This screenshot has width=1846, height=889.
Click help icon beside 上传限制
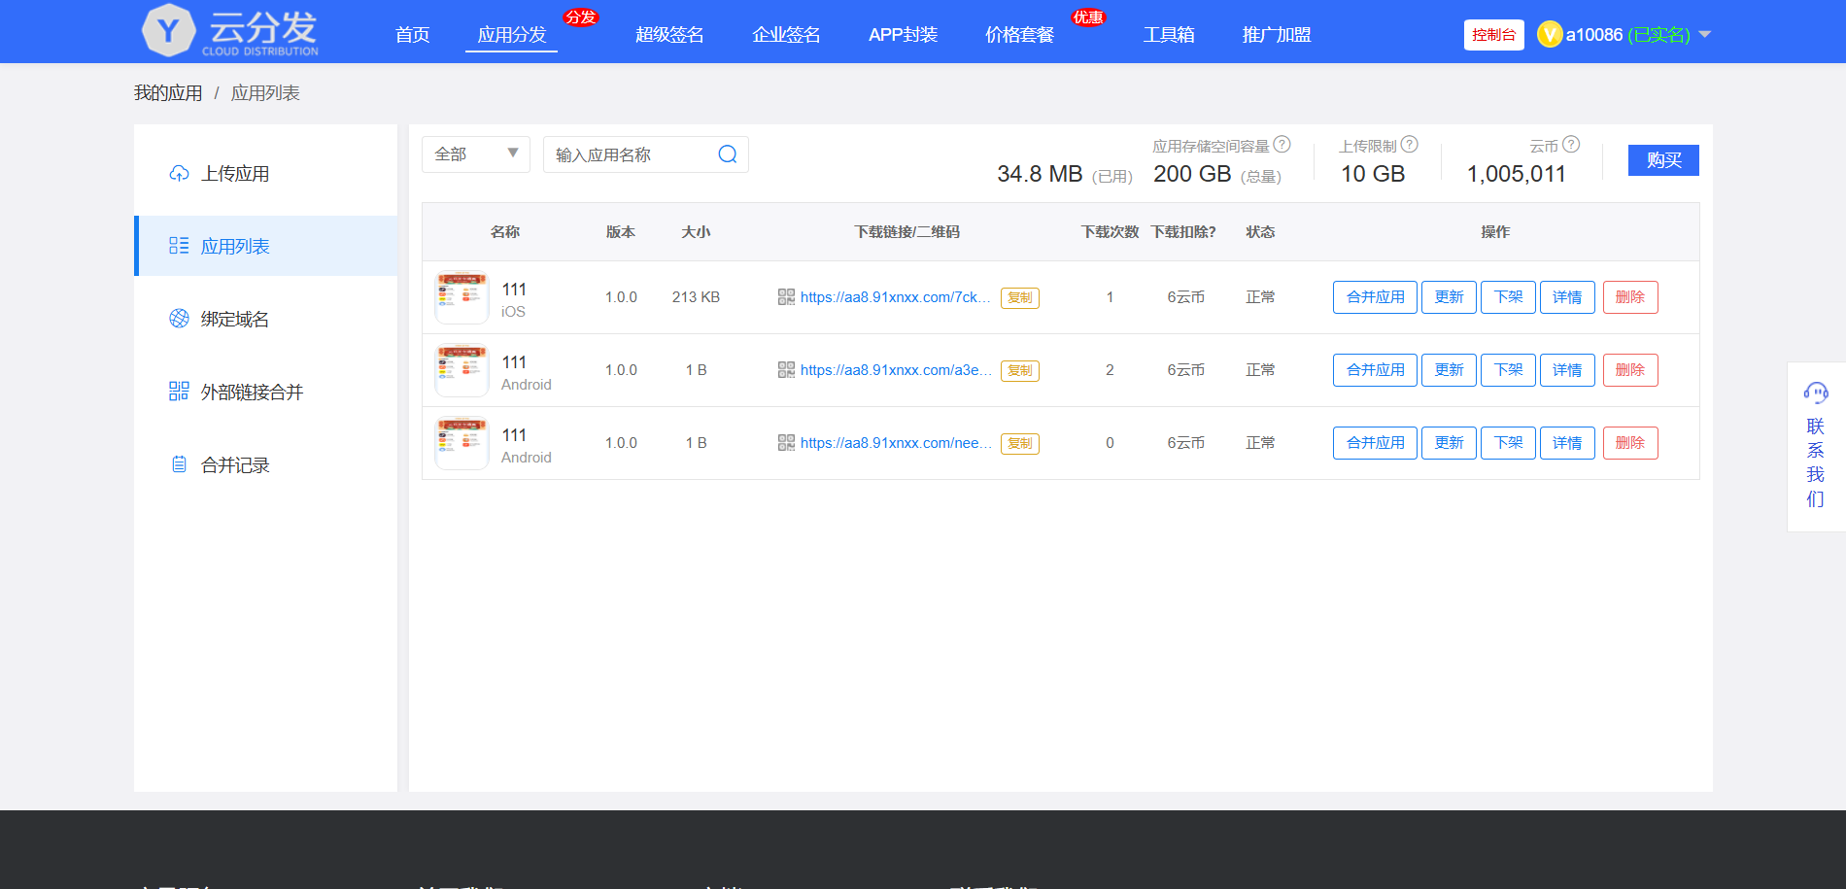tap(1410, 145)
